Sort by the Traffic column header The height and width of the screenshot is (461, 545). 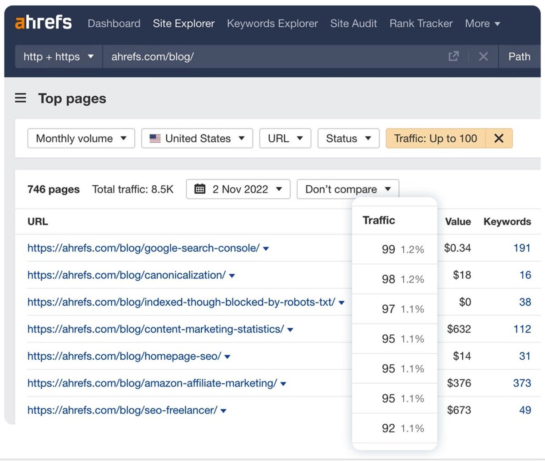pos(379,220)
